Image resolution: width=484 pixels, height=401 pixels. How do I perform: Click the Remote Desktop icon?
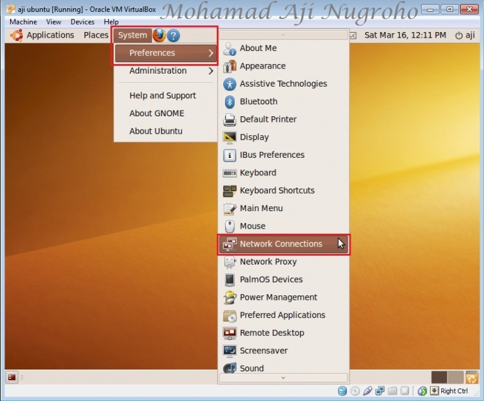click(229, 333)
